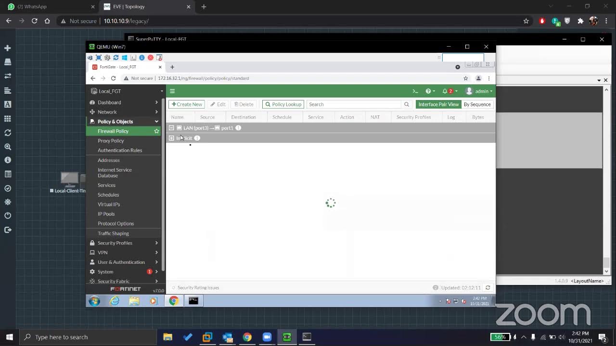The width and height of the screenshot is (616, 346).
Task: Click the policy Search field
Action: tap(354, 104)
